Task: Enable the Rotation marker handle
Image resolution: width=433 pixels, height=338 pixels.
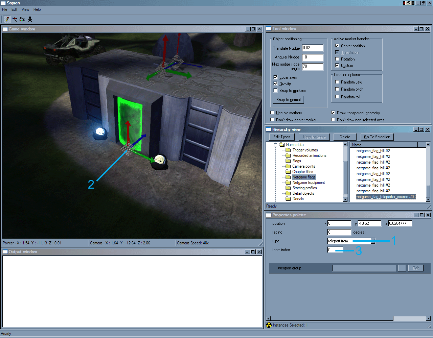Action: click(337, 59)
